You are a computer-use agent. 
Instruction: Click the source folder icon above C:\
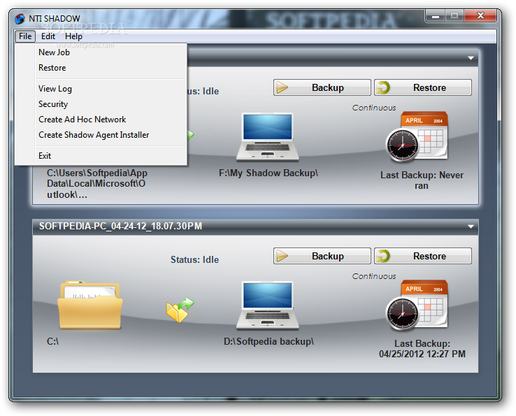click(x=89, y=305)
